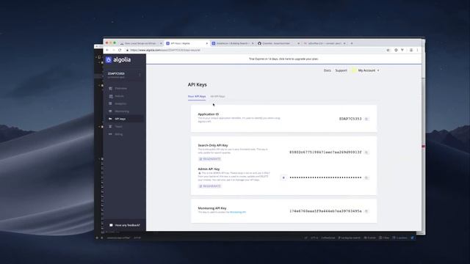
Task: Click the Application ID value EDAP7C5353
Action: click(x=350, y=119)
